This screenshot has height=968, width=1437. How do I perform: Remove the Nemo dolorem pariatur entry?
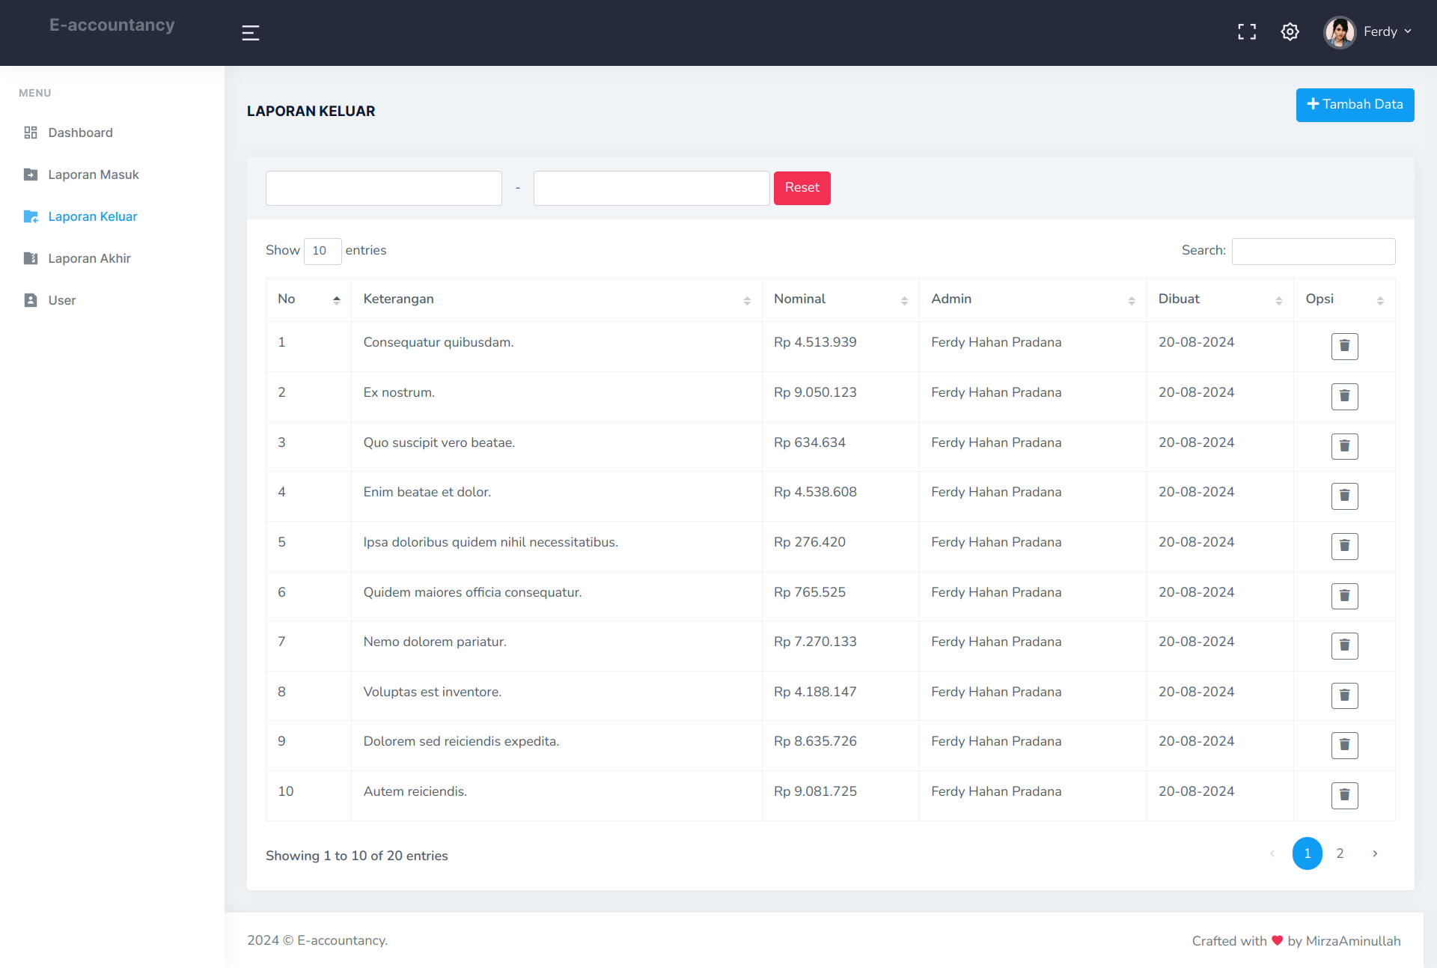1344,645
